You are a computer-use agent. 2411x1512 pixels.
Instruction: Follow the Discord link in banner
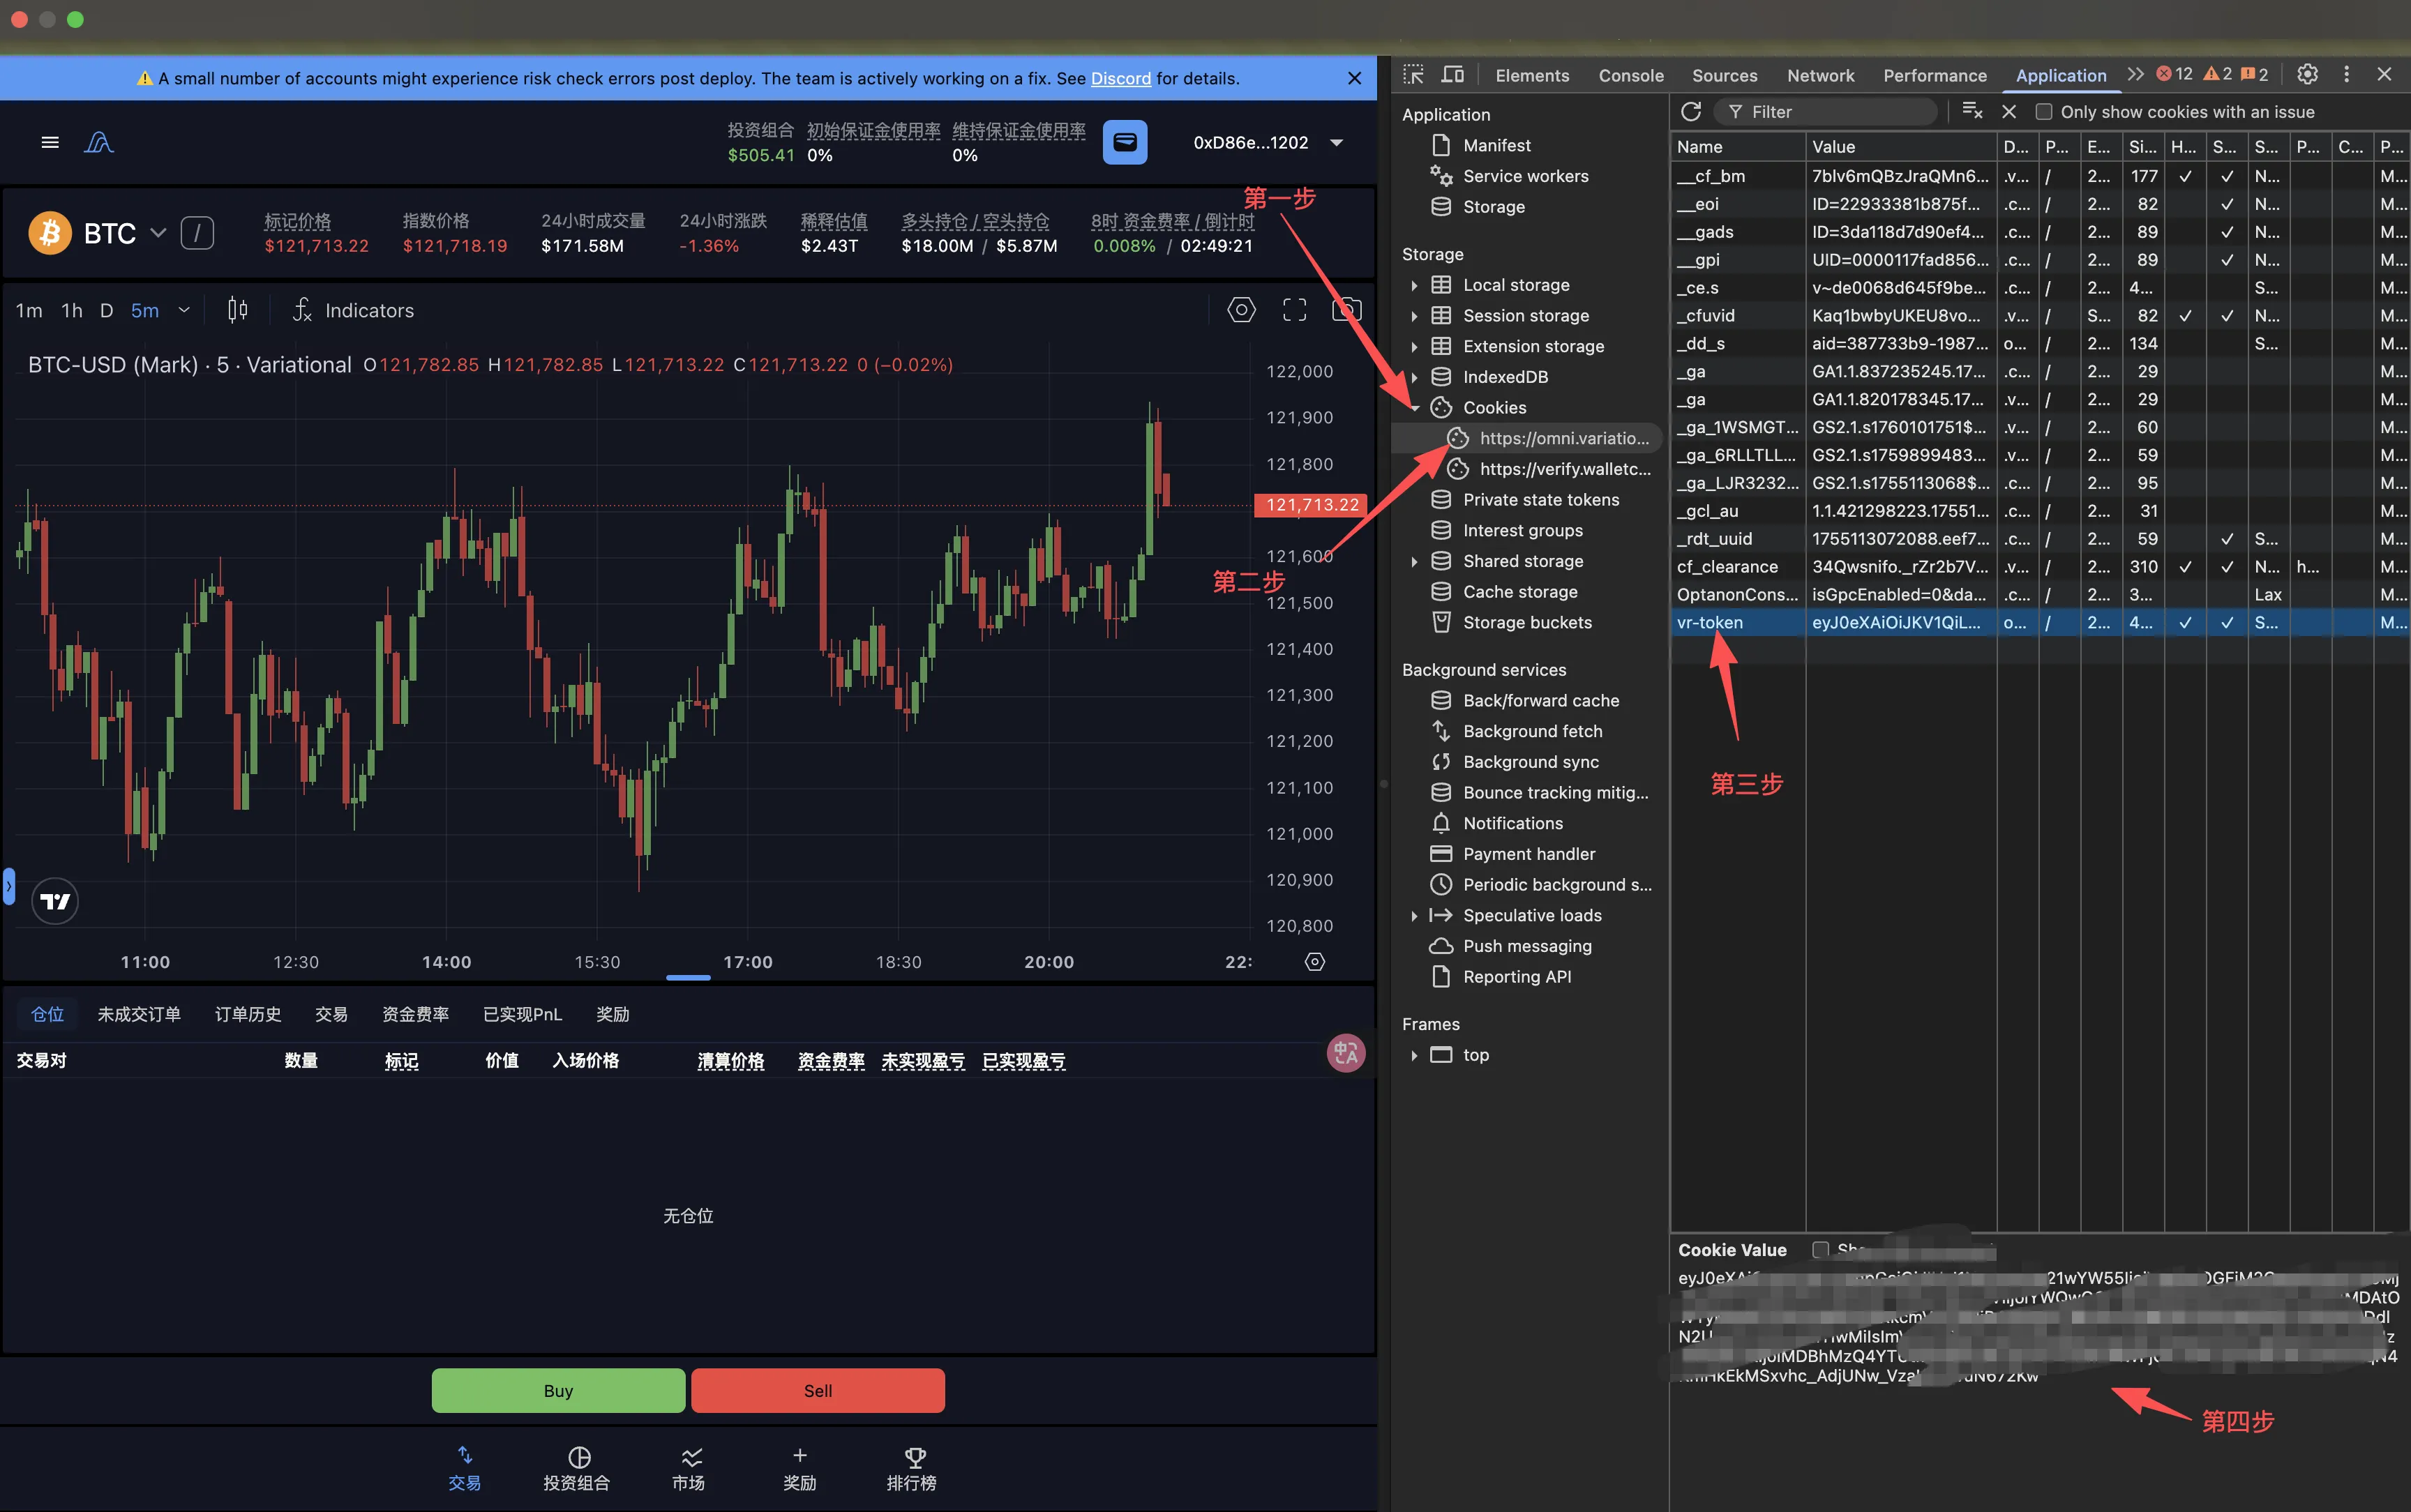click(1120, 79)
